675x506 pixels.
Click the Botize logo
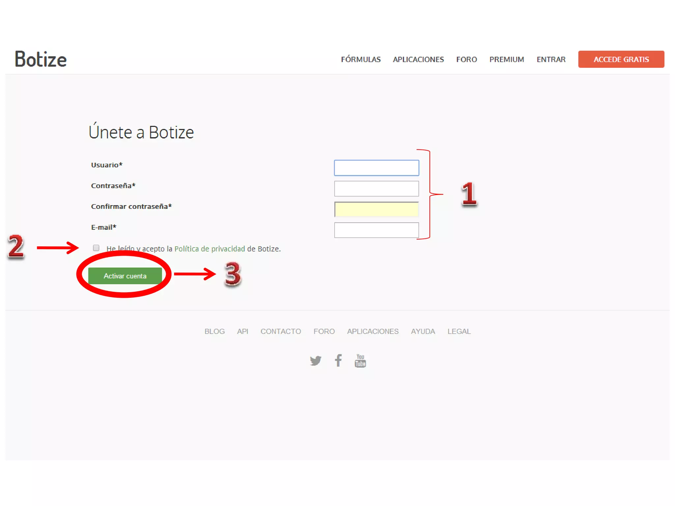click(x=41, y=60)
